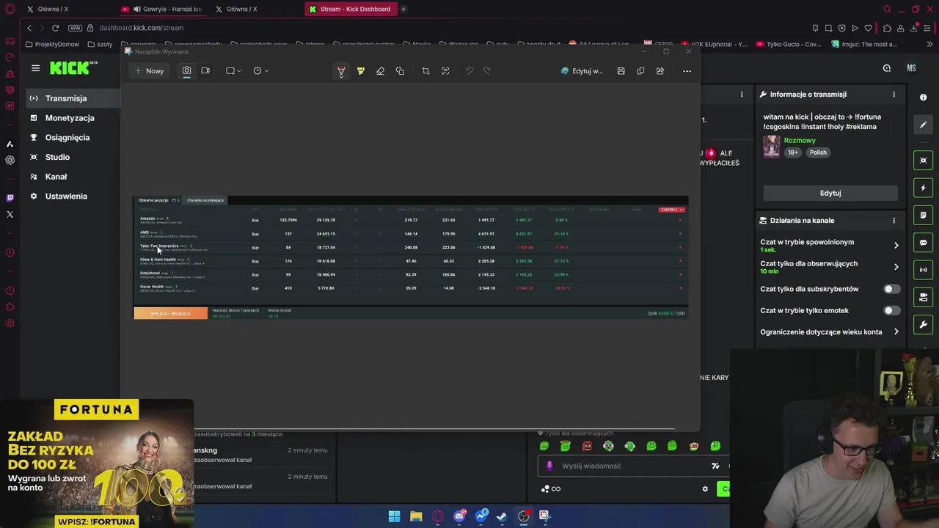Image resolution: width=939 pixels, height=528 pixels.
Task: Switch to video recording mode in Snipping Tool
Action: 205,71
